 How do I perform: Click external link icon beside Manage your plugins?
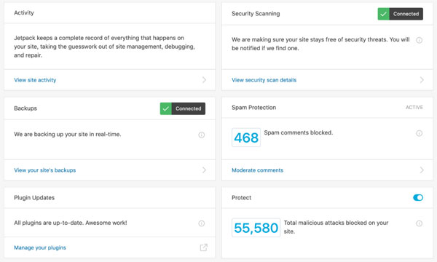pyautogui.click(x=204, y=247)
